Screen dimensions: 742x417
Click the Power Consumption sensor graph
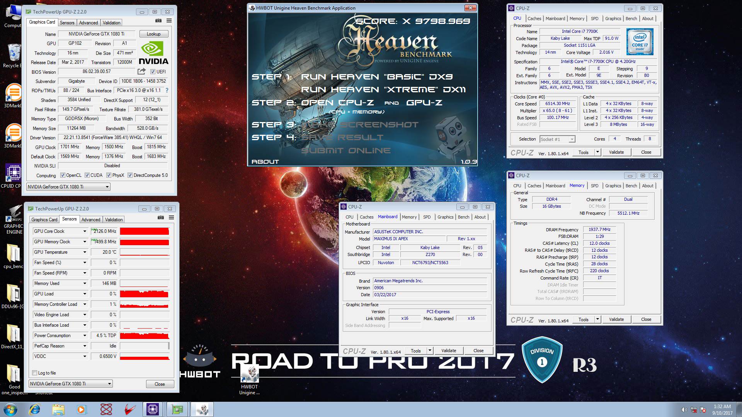point(145,336)
